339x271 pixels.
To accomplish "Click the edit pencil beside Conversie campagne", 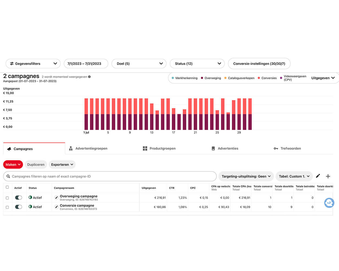I will pyautogui.click(x=56, y=207).
